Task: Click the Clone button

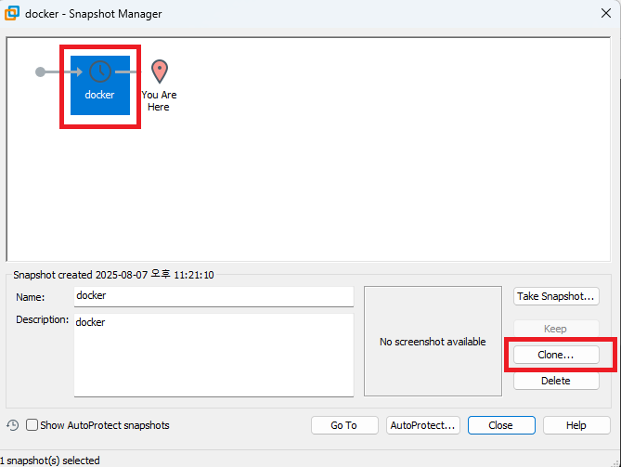Action: pyautogui.click(x=556, y=355)
